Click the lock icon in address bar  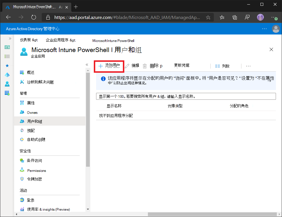point(48,17)
